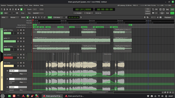
Task: Play the selected range transport button
Action: 16,9
